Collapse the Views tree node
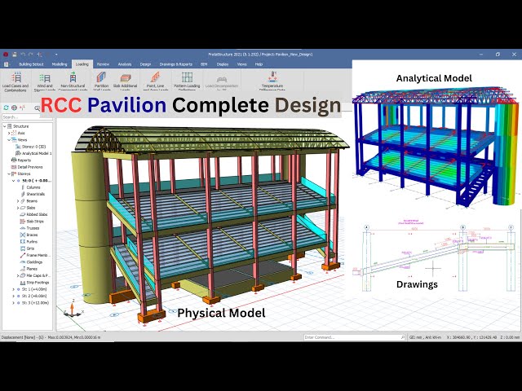Viewport: 522px width, 391px height. tap(9, 140)
